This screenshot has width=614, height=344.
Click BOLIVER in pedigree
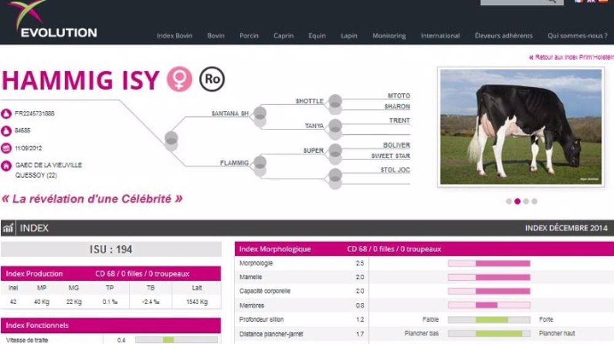click(396, 145)
